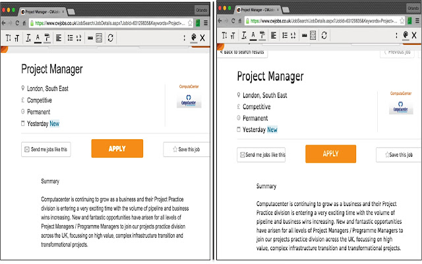Click the home icon in right browser window
Screen dimensions: 422x264
[239, 20]
